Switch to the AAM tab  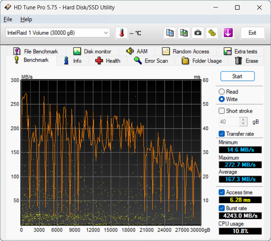tap(137, 51)
